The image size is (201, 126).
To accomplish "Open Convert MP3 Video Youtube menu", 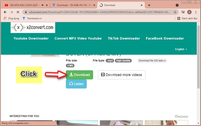I will (78, 38).
